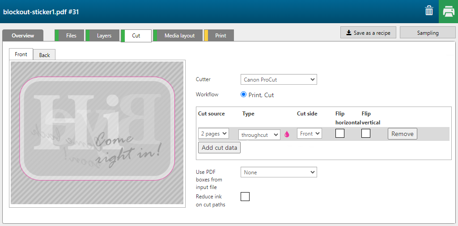
Task: Click Save as a recipe button
Action: [368, 33]
